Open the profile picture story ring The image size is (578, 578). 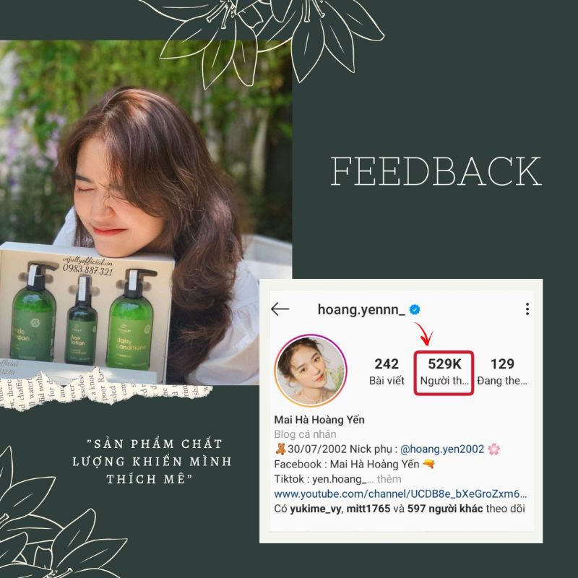[x=311, y=370]
